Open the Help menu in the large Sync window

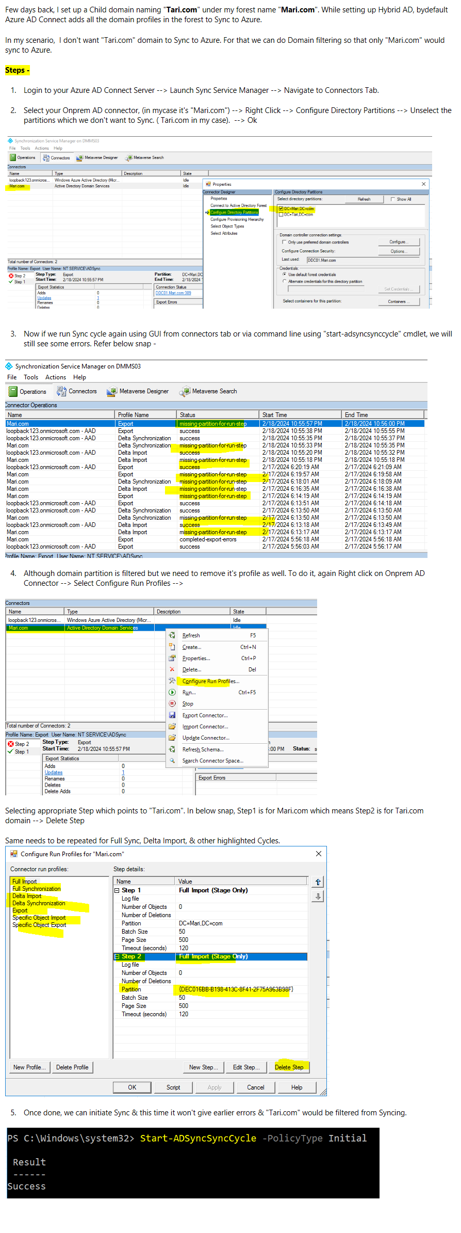coord(79,377)
